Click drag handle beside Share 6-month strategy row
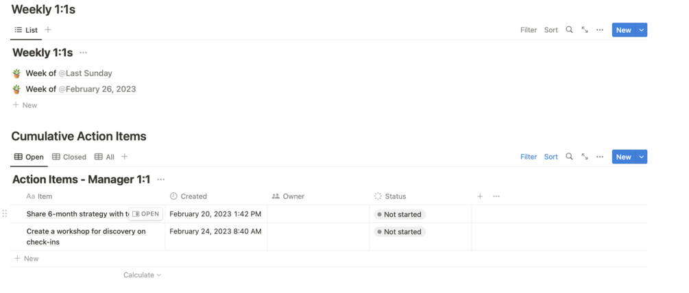689x293 pixels. [5, 214]
